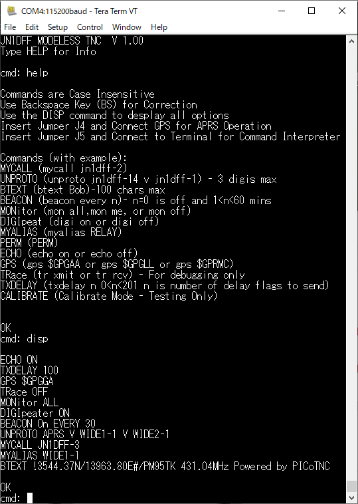The width and height of the screenshot is (358, 504).
Task: Close the COM4 Tera Term window
Action: tap(342, 11)
